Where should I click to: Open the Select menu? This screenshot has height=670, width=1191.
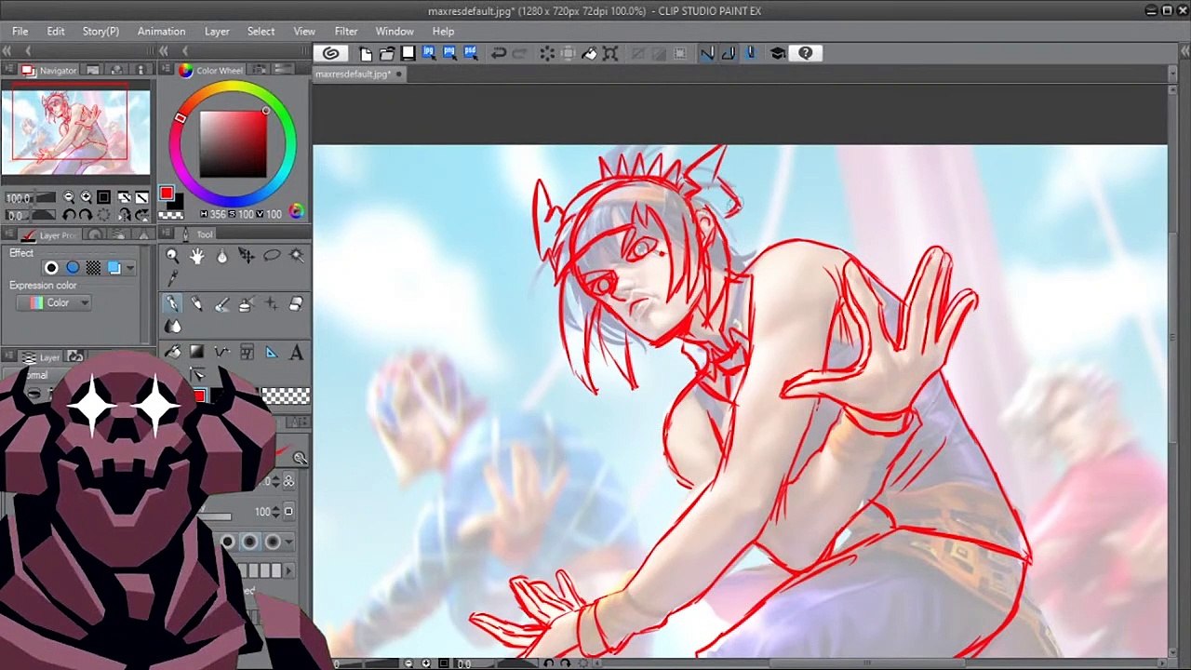(x=261, y=31)
